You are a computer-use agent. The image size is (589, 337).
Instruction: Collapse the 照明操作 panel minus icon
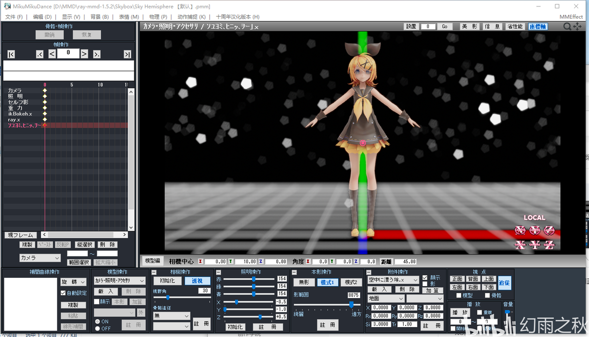click(x=218, y=272)
